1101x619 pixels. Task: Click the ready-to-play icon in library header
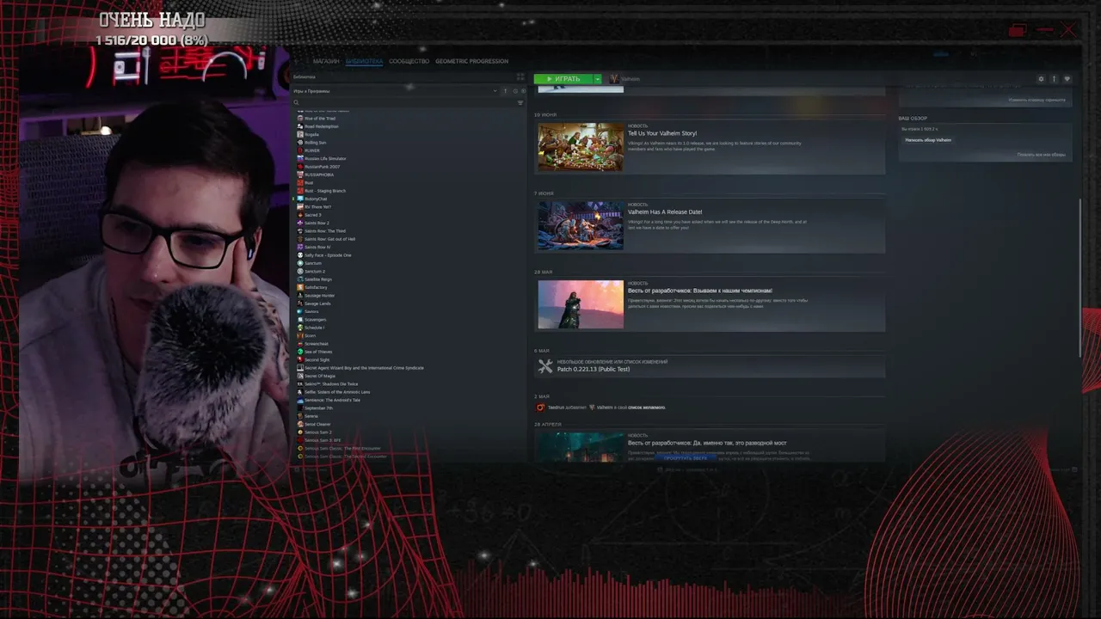point(523,91)
